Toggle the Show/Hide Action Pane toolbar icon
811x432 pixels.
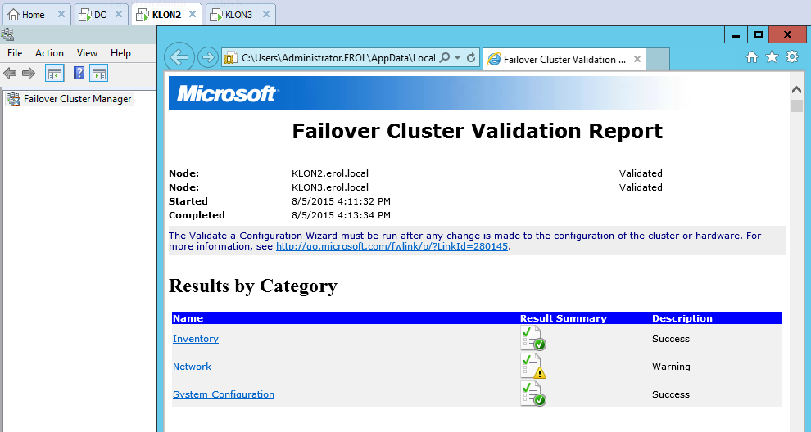(99, 74)
